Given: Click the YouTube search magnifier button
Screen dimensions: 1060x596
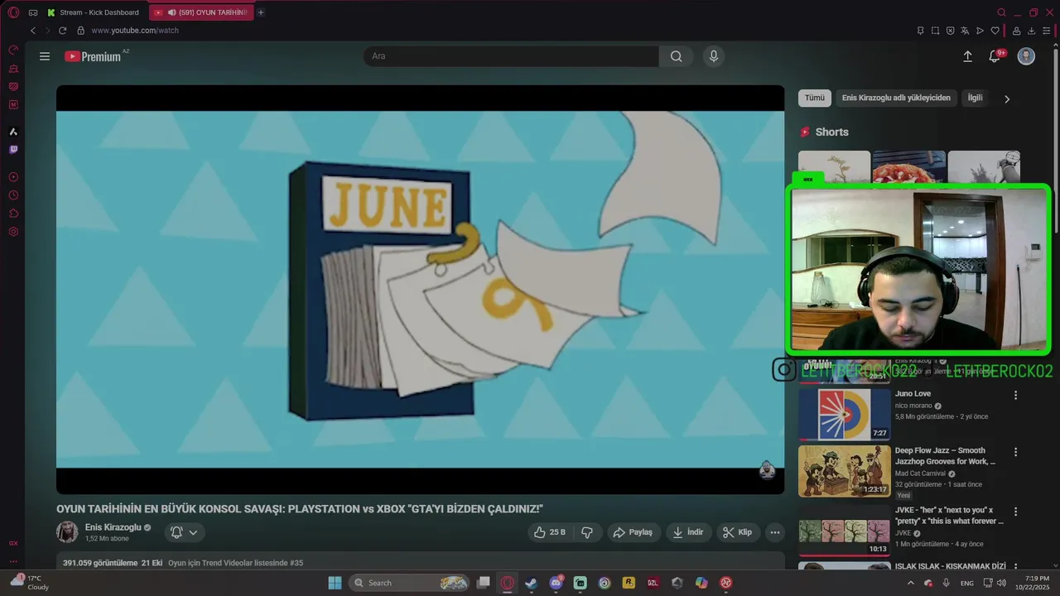Looking at the screenshot, I should point(676,56).
